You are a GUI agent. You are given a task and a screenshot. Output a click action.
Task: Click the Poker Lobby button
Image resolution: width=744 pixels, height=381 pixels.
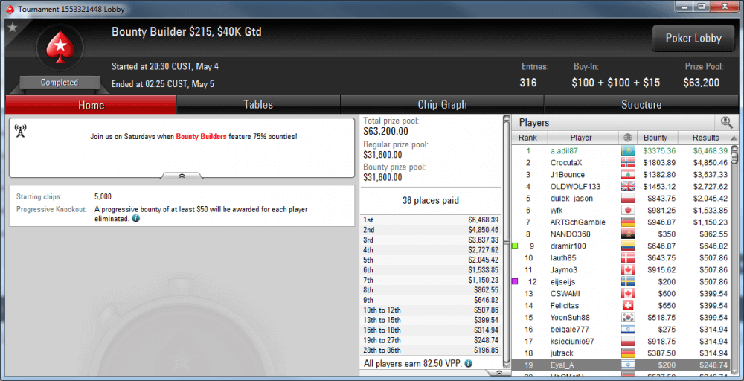click(x=693, y=39)
